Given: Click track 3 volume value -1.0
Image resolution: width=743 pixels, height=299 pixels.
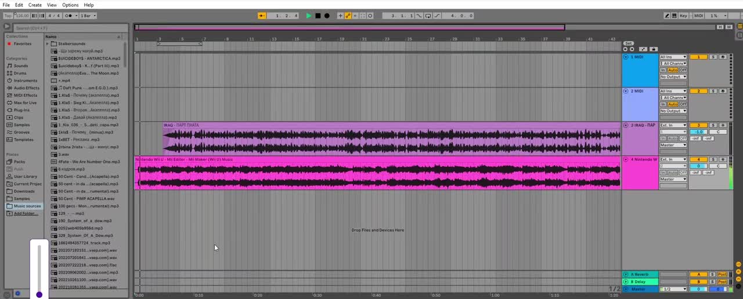Looking at the screenshot, I should pyautogui.click(x=698, y=132).
